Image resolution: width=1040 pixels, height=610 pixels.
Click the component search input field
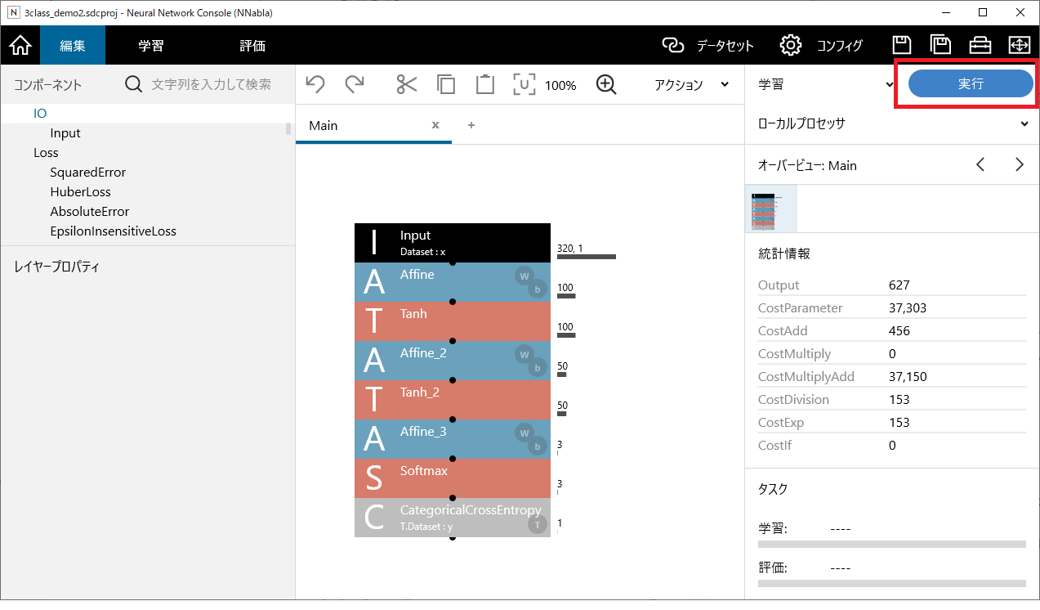point(211,84)
